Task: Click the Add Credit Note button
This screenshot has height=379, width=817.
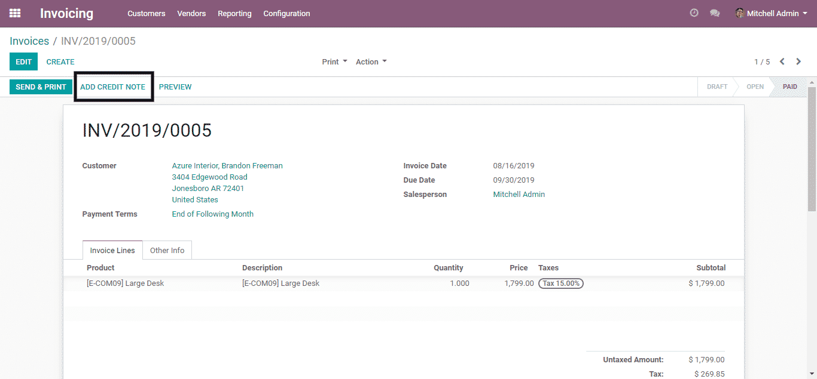Action: point(112,87)
